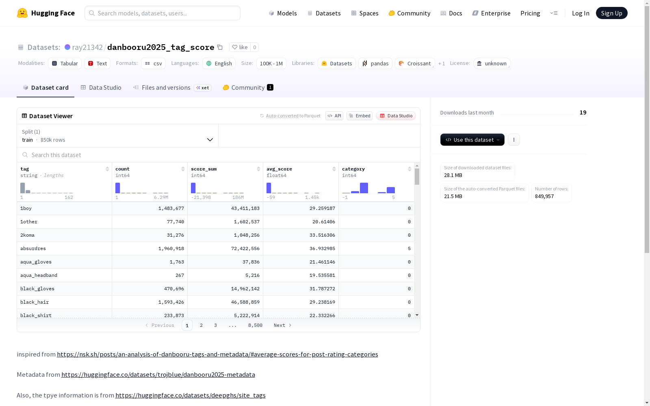Go to page 3 of the table
The width and height of the screenshot is (650, 406).
215,325
